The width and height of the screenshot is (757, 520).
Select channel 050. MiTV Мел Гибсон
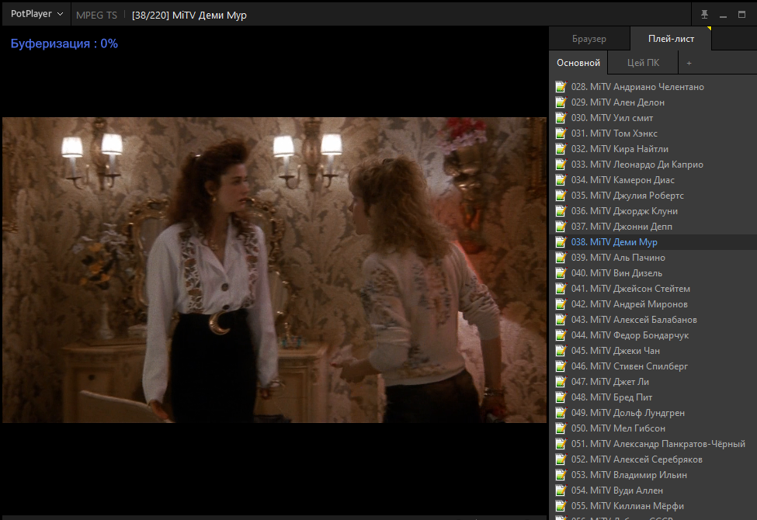point(653,428)
